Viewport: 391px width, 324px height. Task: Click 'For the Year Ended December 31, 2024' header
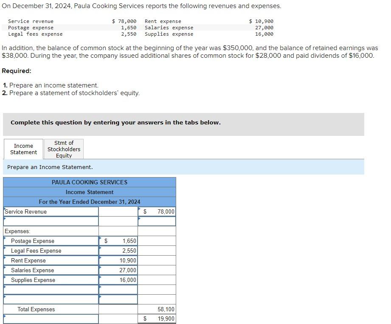(90, 202)
